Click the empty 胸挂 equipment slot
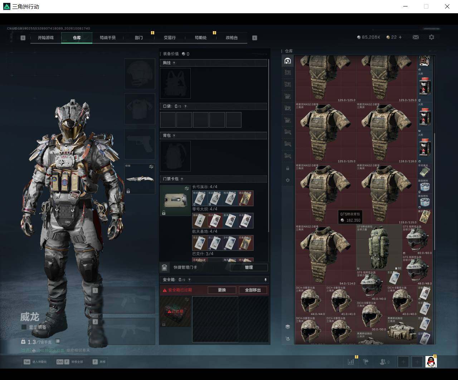Screen dimensions: 458x380 [x=175, y=83]
